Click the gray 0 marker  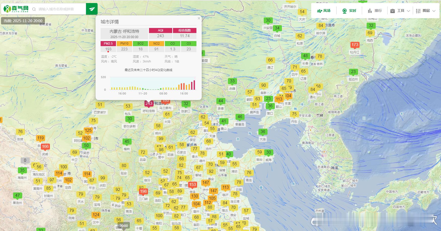25,160
